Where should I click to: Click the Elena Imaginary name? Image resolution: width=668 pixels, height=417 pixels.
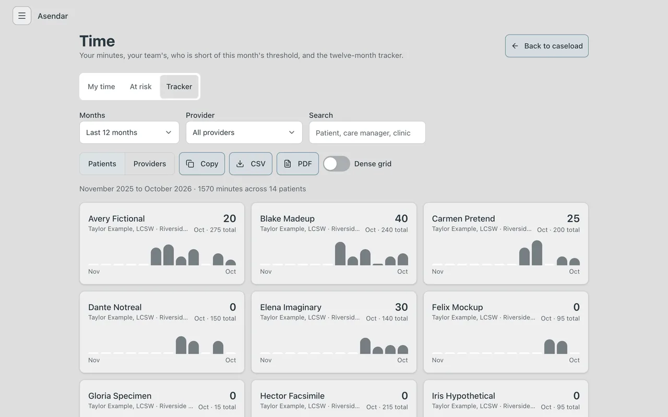[x=291, y=307]
